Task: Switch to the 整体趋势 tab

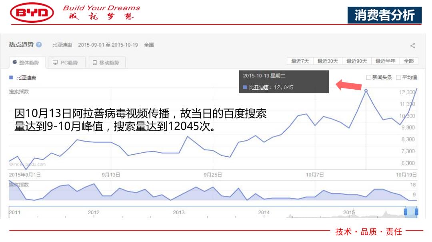Action: tap(27, 63)
